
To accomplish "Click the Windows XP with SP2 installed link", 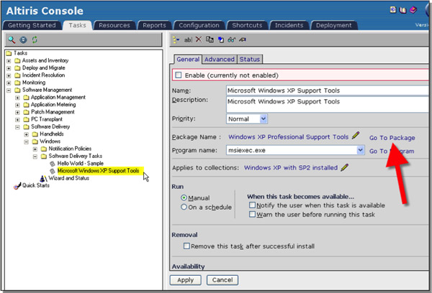I will [291, 167].
